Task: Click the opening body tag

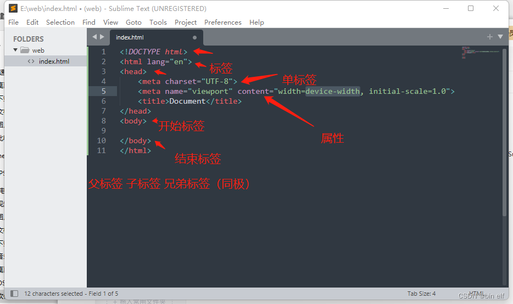Action: (133, 121)
